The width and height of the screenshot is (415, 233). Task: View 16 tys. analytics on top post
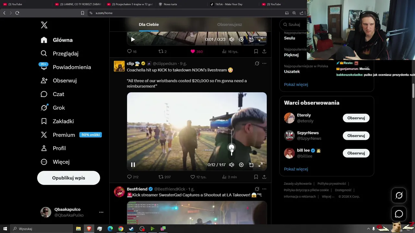coord(230,51)
